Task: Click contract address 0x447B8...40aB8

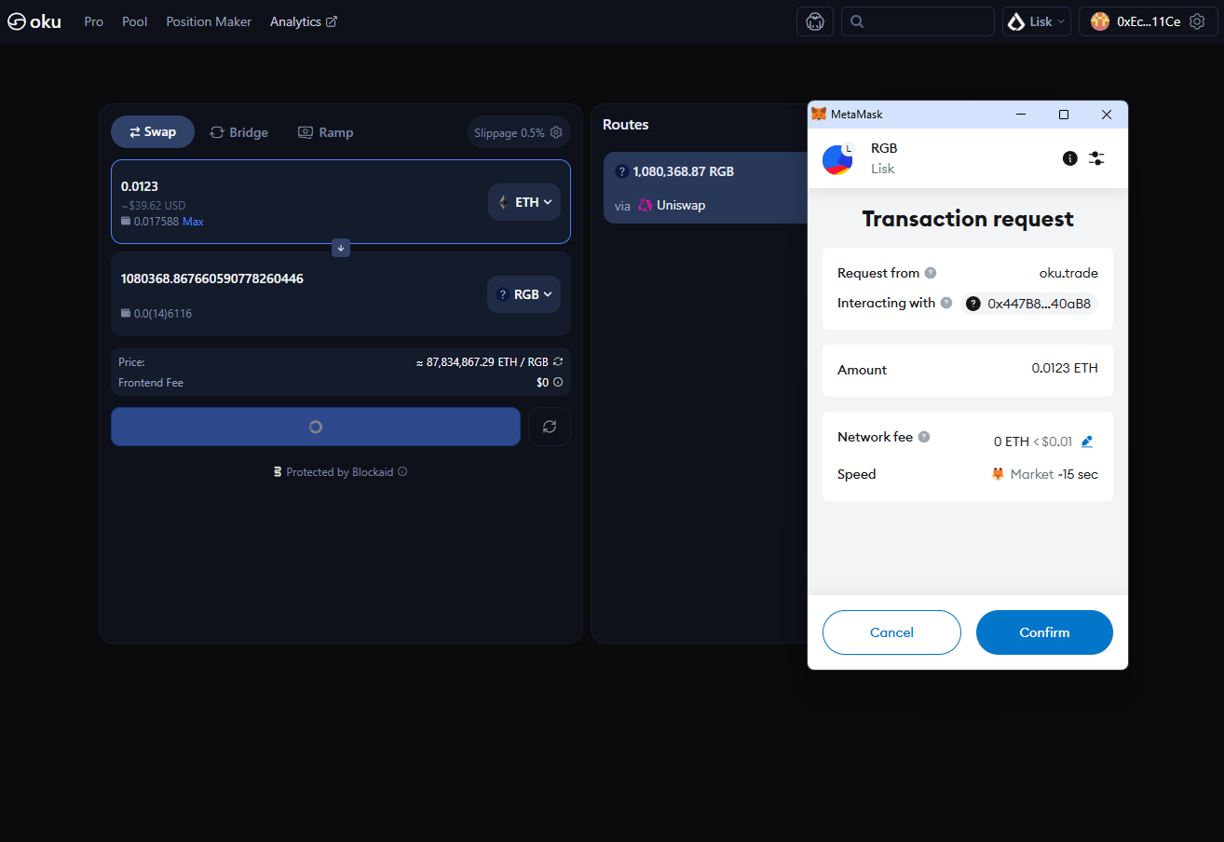Action: point(1029,304)
